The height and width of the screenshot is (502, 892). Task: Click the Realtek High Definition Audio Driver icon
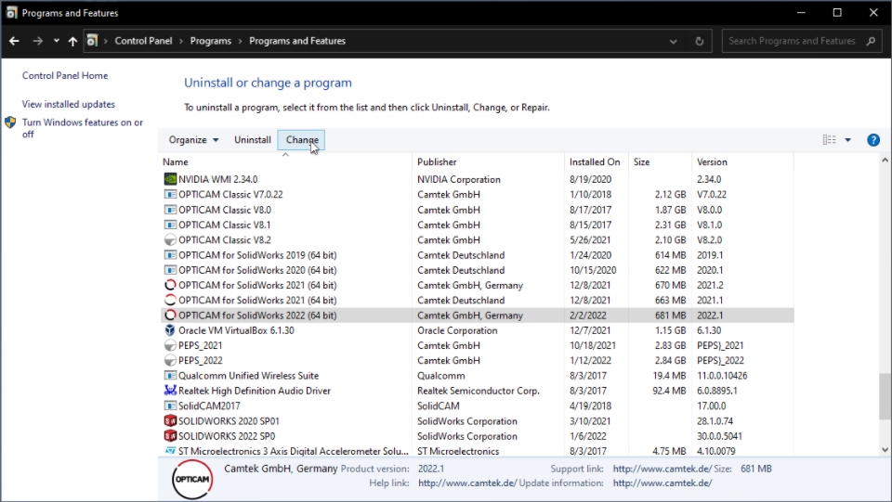point(170,390)
